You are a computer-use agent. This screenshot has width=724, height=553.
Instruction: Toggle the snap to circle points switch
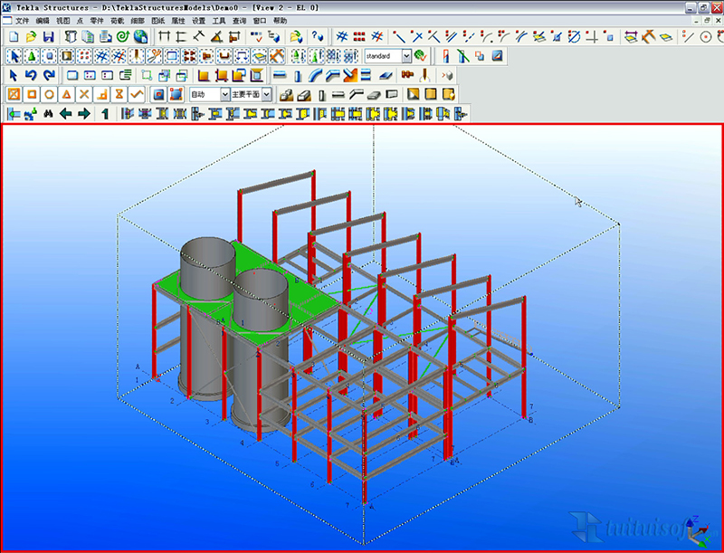pyautogui.click(x=49, y=94)
